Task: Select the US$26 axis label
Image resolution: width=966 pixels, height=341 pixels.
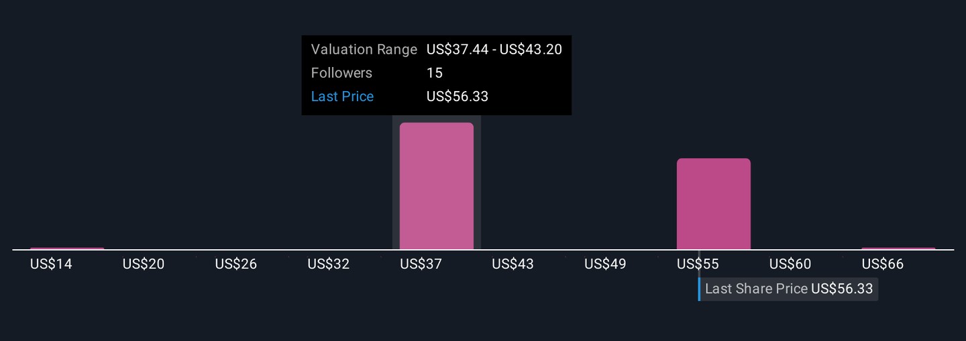Action: tap(236, 264)
